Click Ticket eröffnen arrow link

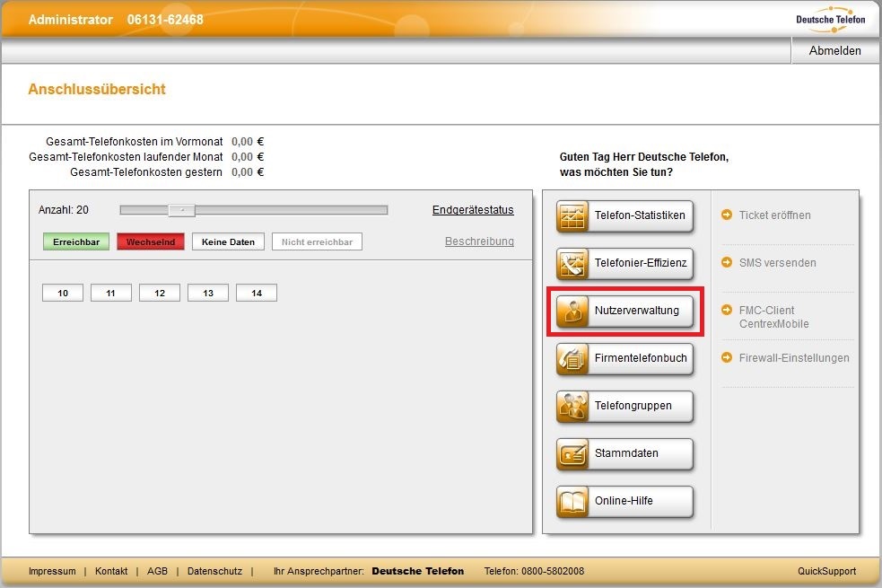click(766, 215)
